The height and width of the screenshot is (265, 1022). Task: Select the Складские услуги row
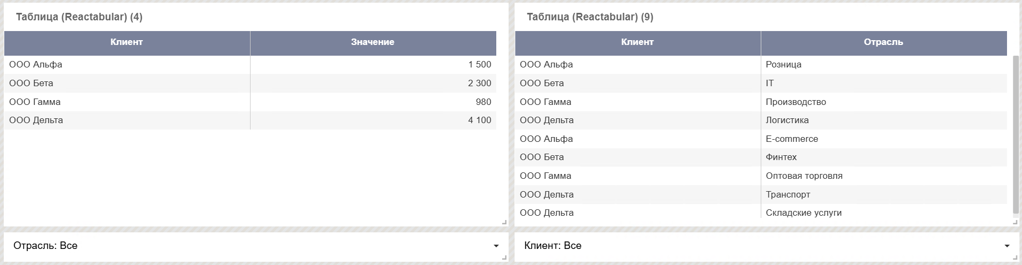tap(761, 213)
